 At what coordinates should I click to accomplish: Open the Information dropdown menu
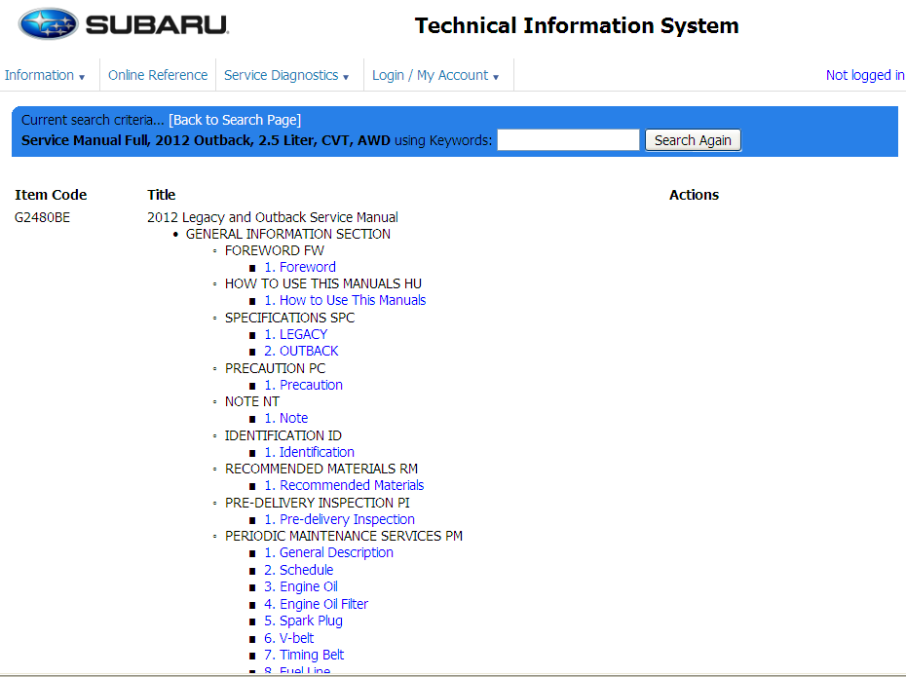(45, 75)
